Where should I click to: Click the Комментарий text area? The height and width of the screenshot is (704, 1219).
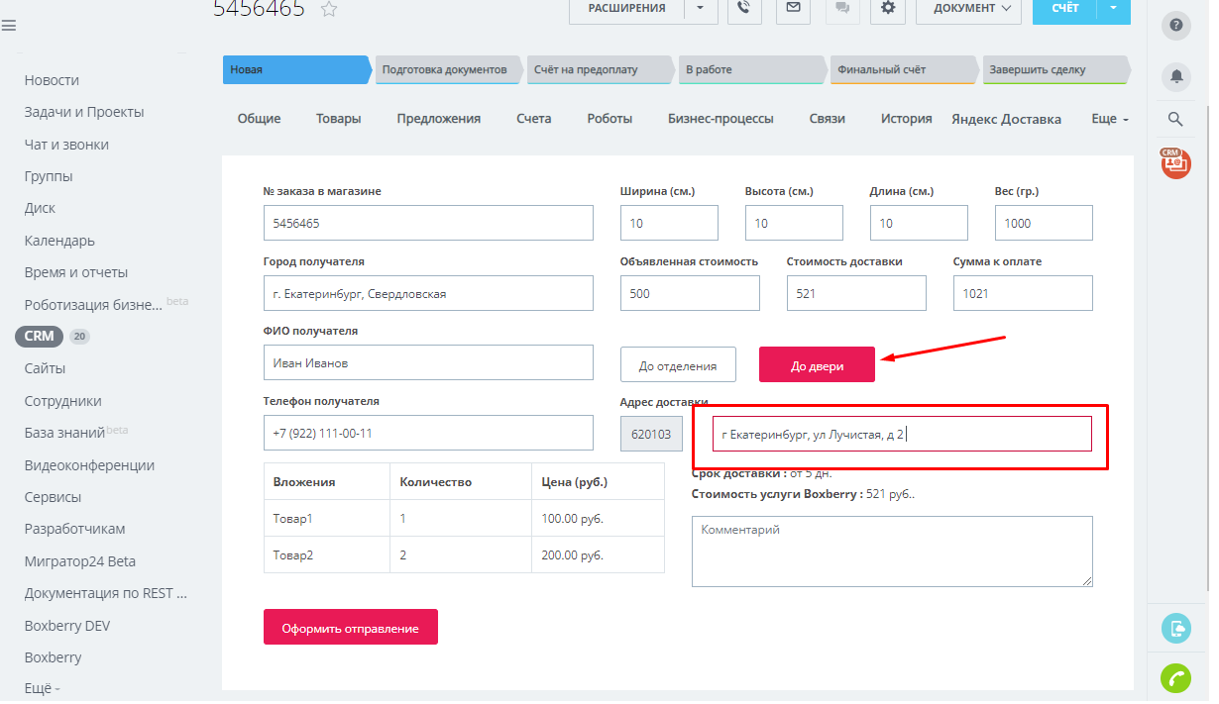pyautogui.click(x=892, y=552)
